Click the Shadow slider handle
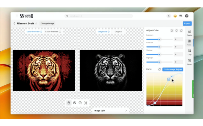 click(x=159, y=54)
